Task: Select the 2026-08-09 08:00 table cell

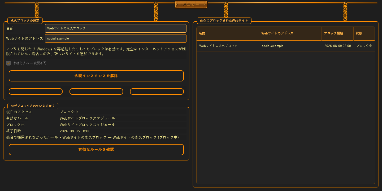Action: (x=338, y=46)
